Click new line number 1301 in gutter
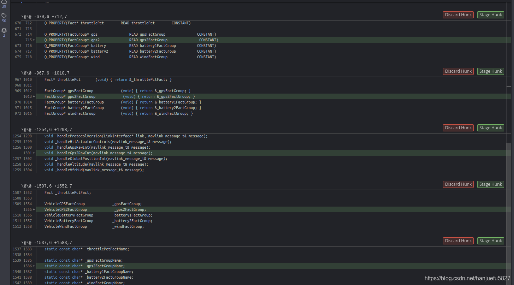 coord(28,153)
